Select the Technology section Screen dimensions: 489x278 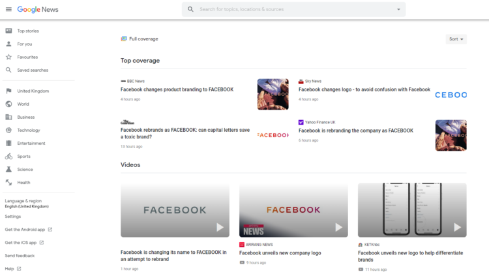coord(29,130)
